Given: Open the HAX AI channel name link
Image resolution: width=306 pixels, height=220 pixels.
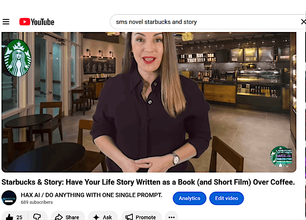Looking at the screenshot, I should [91, 195].
